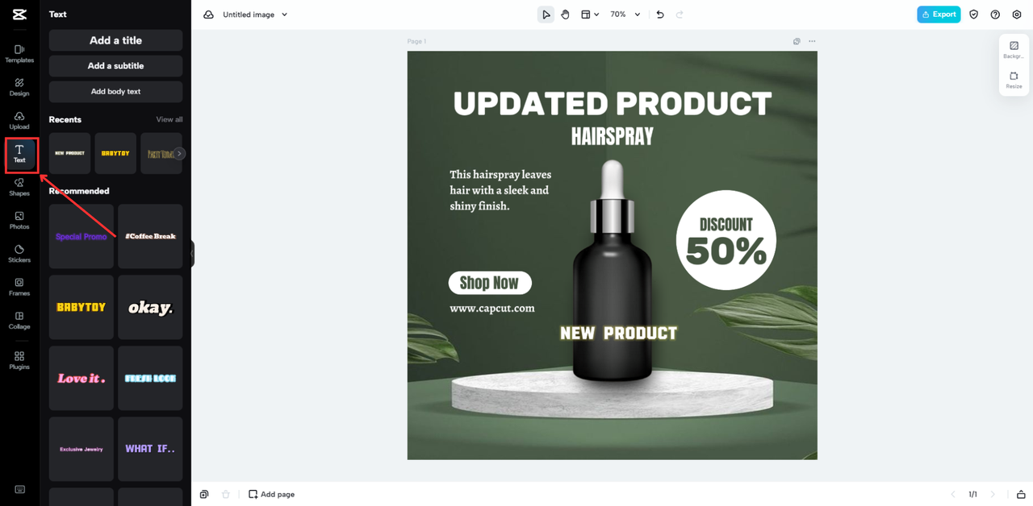Open the CapCut home logo
Image resolution: width=1033 pixels, height=506 pixels.
click(x=19, y=14)
